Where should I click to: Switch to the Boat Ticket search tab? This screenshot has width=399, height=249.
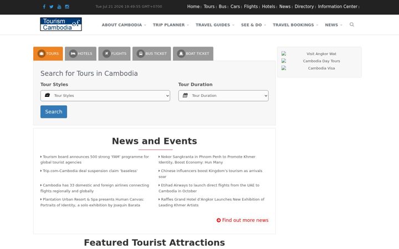193,54
